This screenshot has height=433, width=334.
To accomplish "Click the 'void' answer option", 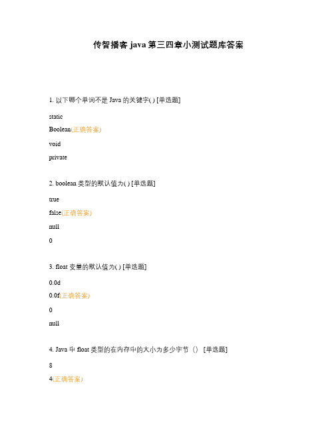I will [55, 144].
